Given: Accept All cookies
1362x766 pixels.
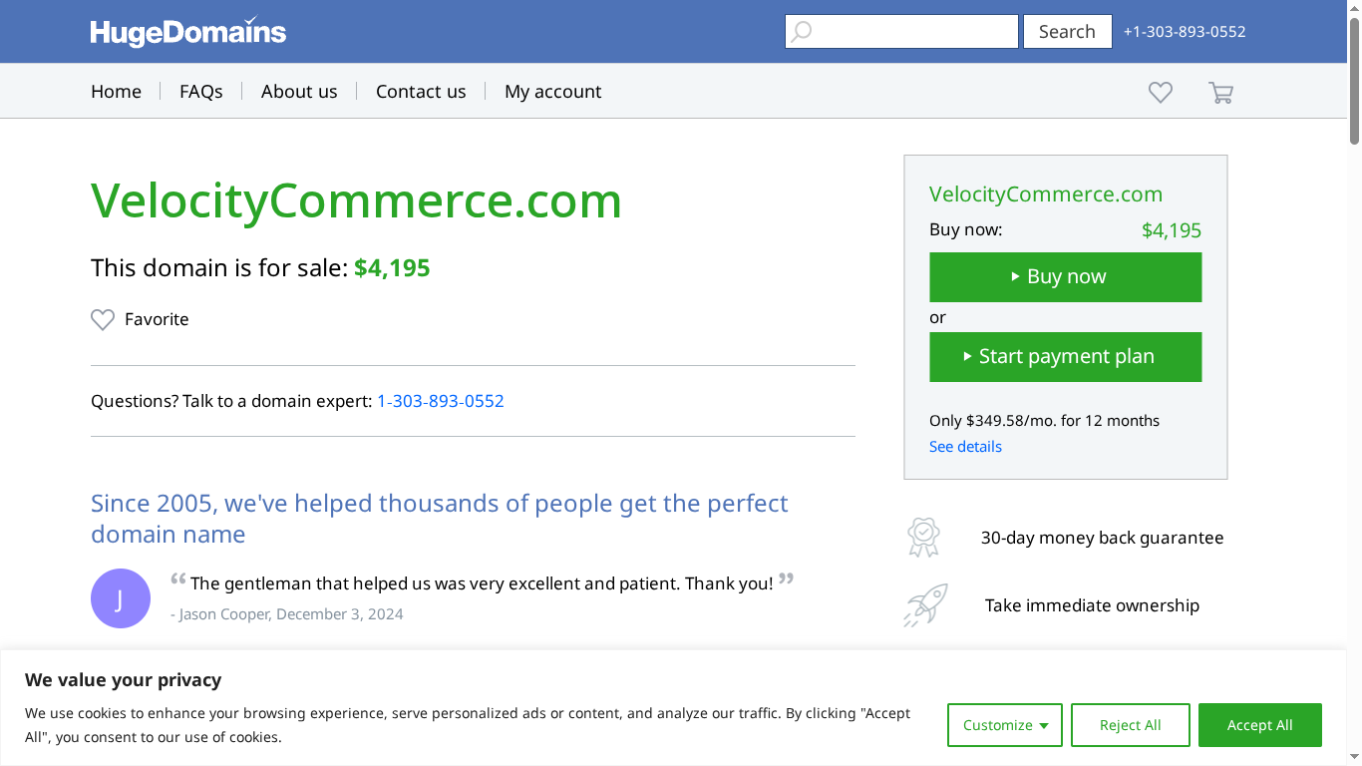Looking at the screenshot, I should point(1259,725).
